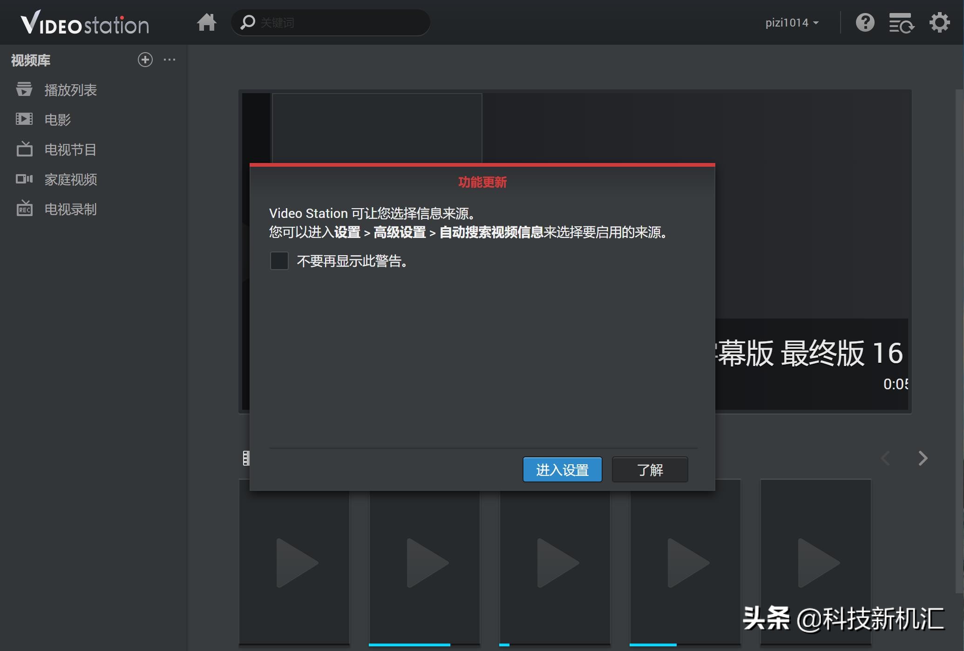Click the featured video title 最终版 16
The height and width of the screenshot is (651, 964).
tap(809, 353)
